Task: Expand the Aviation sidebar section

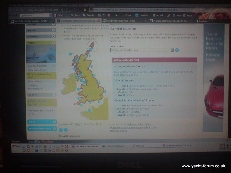Action: click(53, 36)
